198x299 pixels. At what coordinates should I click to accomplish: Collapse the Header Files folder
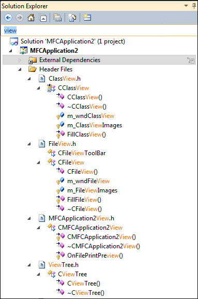pyautogui.click(x=20, y=69)
